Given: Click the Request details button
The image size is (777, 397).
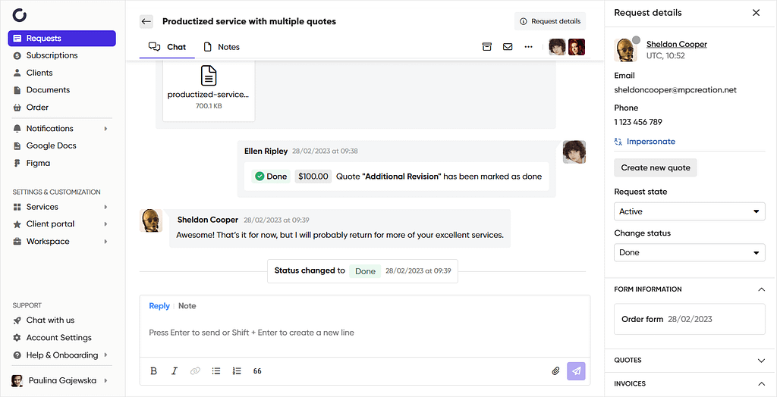Looking at the screenshot, I should (x=550, y=21).
